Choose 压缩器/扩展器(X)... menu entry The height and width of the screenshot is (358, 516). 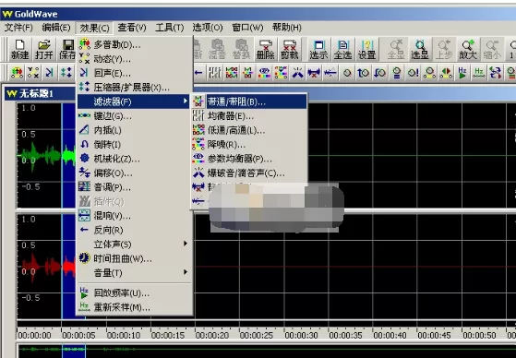click(134, 88)
